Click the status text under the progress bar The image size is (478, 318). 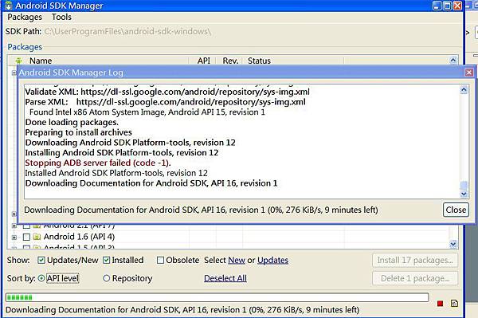182,310
